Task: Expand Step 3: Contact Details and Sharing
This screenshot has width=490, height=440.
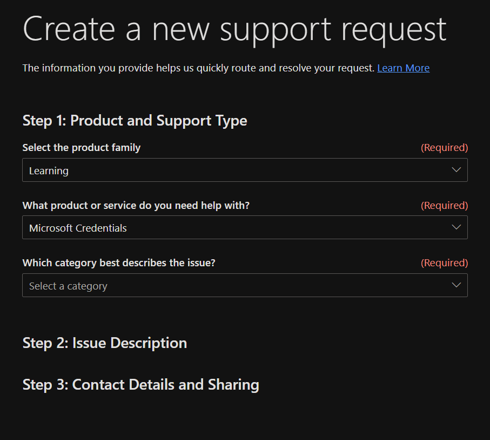Action: point(140,385)
